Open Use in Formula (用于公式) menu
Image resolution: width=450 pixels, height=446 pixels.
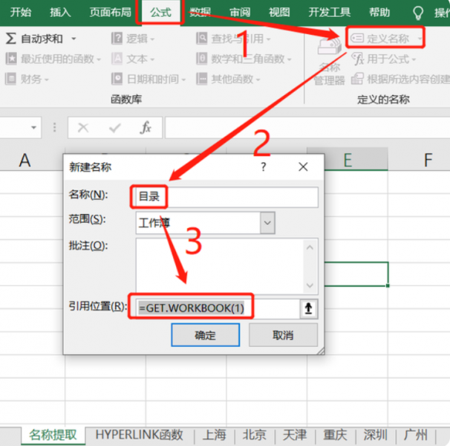click(x=384, y=59)
